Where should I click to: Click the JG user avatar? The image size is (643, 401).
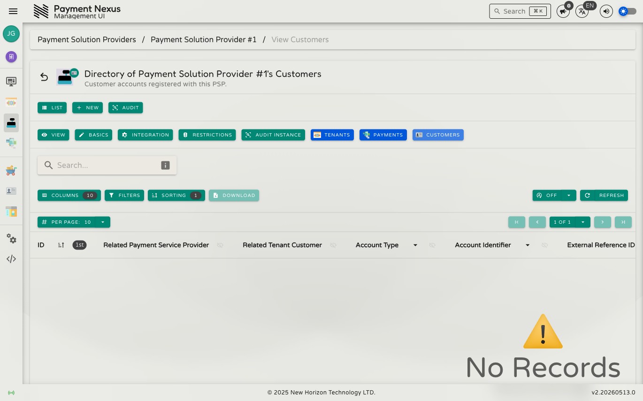click(11, 34)
